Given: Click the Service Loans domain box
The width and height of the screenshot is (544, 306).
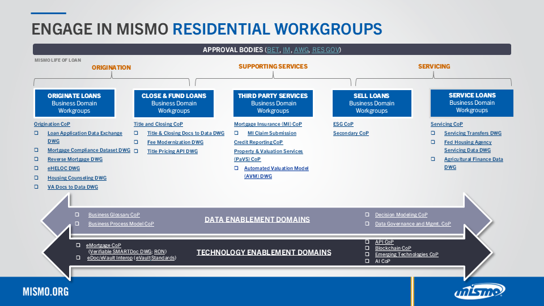Looking at the screenshot, I should [472, 103].
